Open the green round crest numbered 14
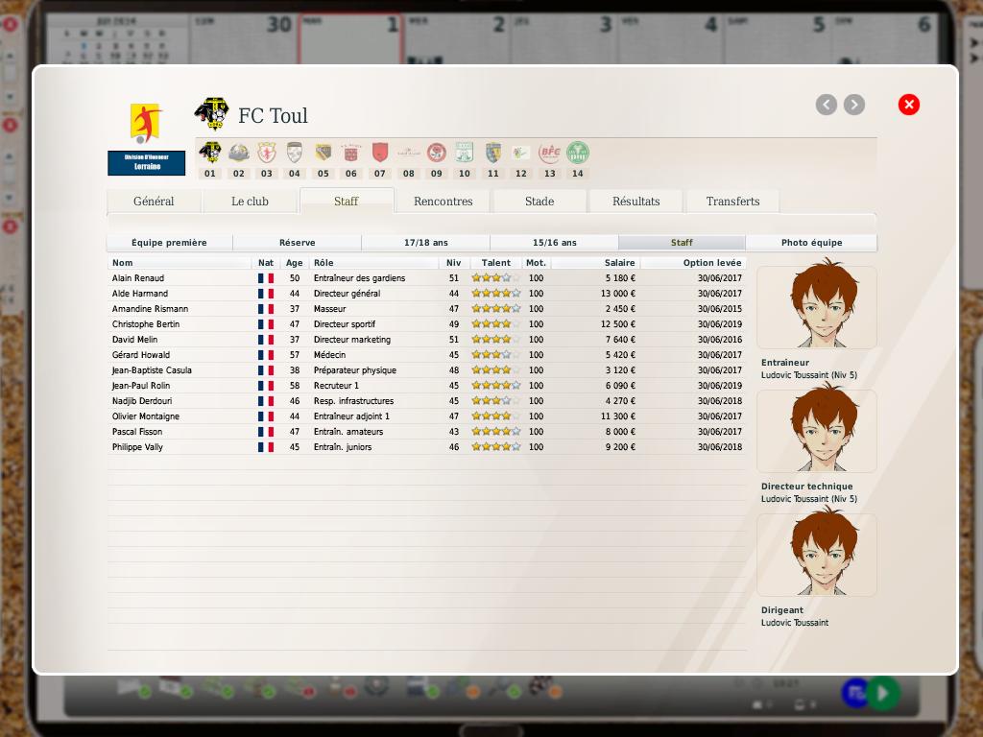The height and width of the screenshot is (737, 983). [x=577, y=153]
